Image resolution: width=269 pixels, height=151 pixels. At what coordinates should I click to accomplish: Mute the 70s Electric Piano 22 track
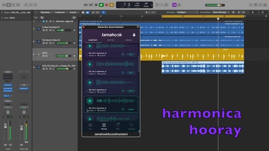(x=44, y=43)
